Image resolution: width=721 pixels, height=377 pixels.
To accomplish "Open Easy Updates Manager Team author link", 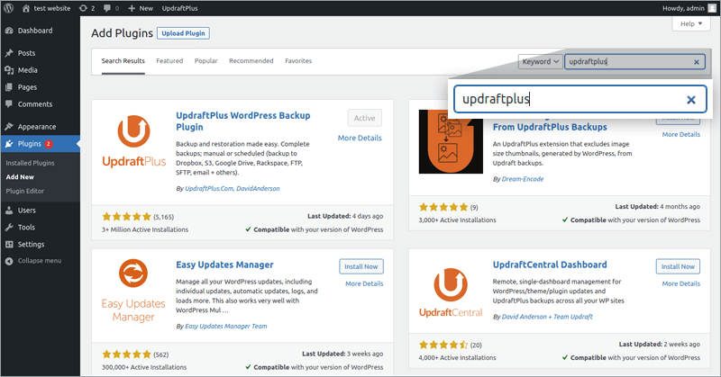I will (226, 326).
